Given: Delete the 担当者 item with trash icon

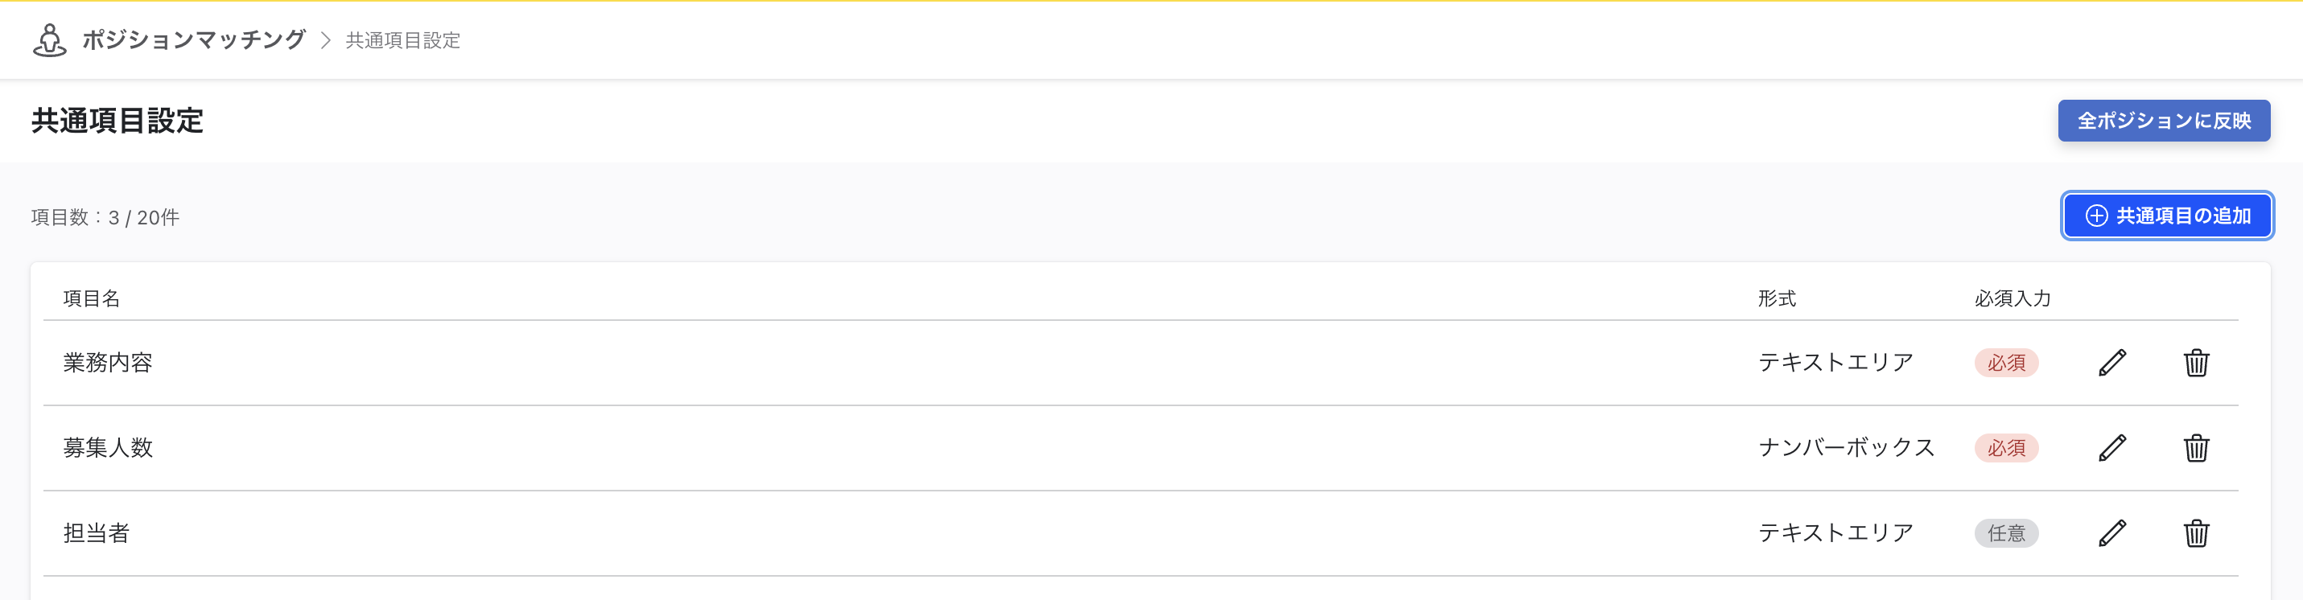Looking at the screenshot, I should click(2196, 533).
